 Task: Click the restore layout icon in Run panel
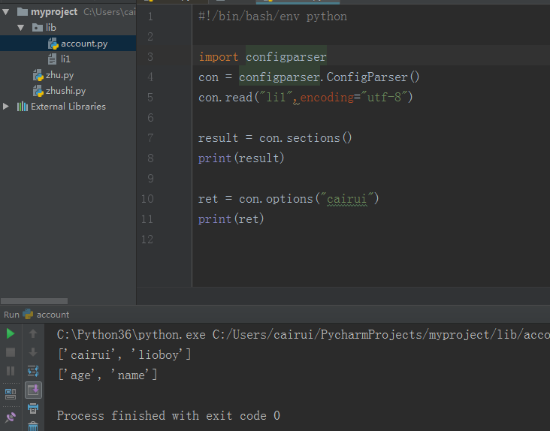(11, 394)
